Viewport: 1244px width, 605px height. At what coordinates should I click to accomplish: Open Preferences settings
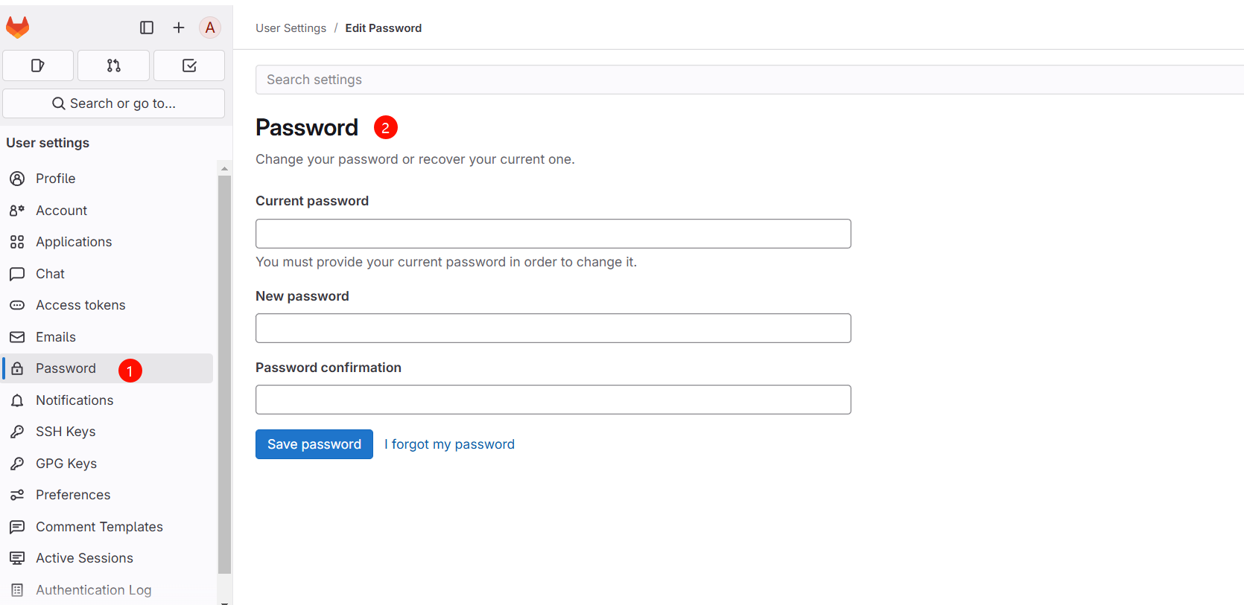coord(73,495)
